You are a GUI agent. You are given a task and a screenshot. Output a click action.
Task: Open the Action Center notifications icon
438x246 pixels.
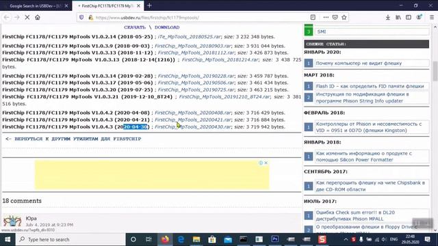[427, 239]
